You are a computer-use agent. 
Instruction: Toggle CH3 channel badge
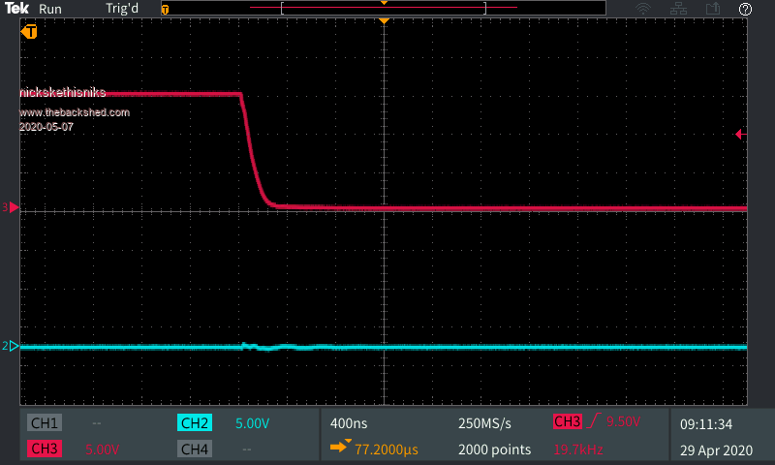pos(45,449)
